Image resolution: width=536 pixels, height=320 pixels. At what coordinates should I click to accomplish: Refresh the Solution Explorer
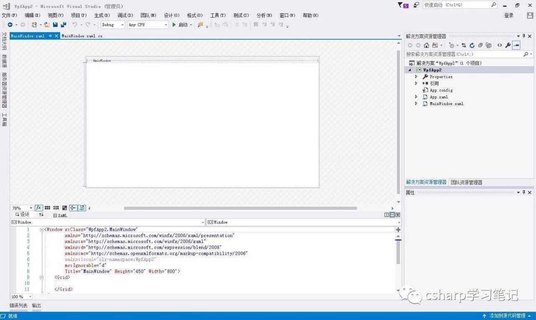tap(472, 45)
